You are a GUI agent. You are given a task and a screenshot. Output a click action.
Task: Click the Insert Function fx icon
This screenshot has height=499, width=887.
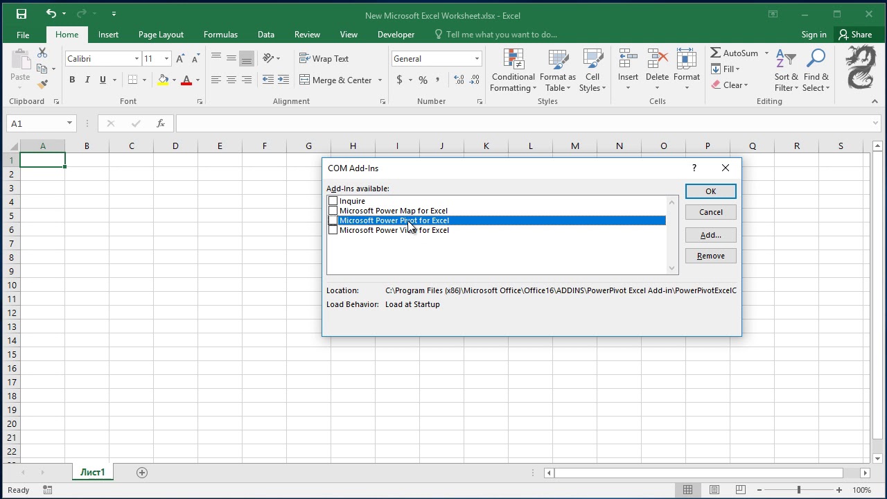[x=161, y=123]
